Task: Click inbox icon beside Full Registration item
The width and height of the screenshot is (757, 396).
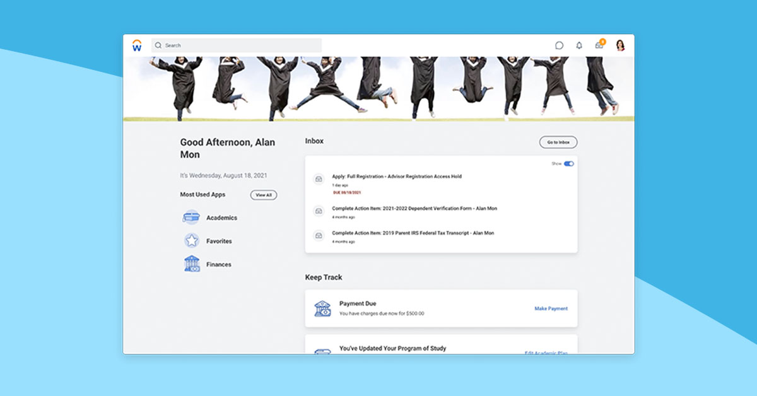Action: click(x=319, y=180)
